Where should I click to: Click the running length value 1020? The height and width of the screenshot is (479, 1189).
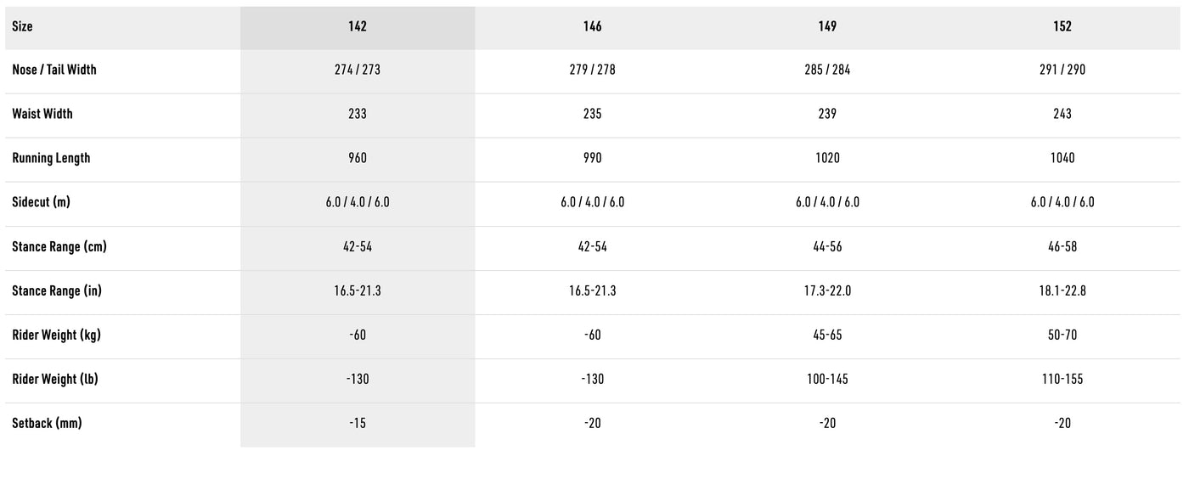[x=827, y=158]
